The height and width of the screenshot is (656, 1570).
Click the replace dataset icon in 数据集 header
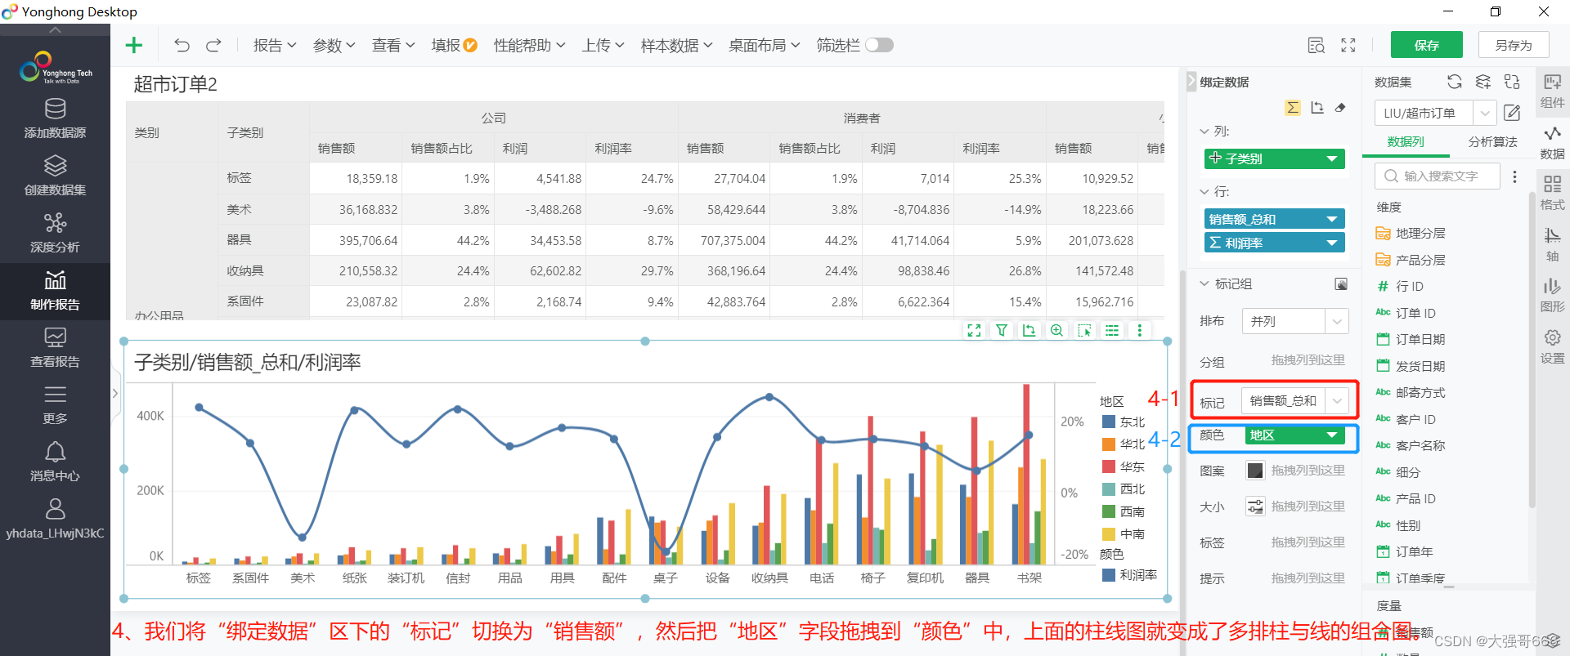coord(1512,82)
